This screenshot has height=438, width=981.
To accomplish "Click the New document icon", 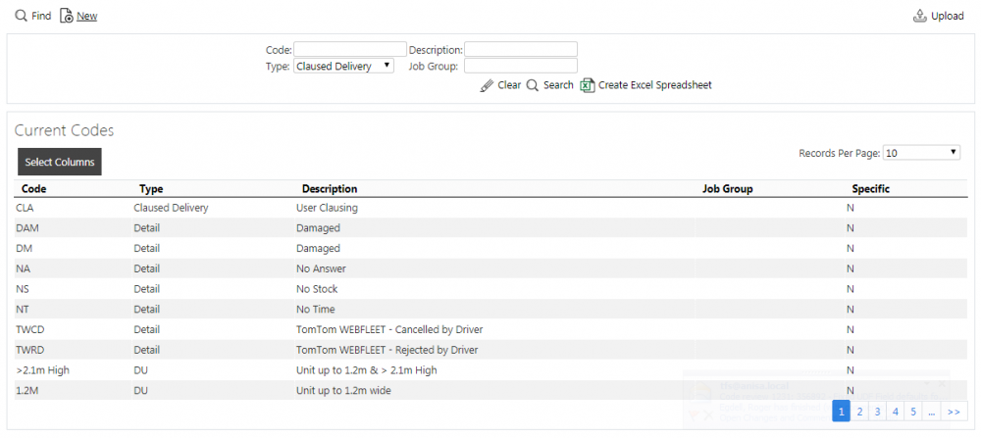I will pos(67,16).
